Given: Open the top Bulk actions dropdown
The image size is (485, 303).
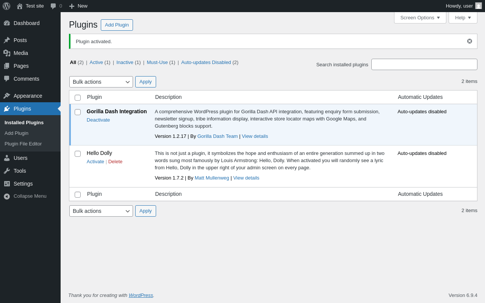Looking at the screenshot, I should click(101, 82).
